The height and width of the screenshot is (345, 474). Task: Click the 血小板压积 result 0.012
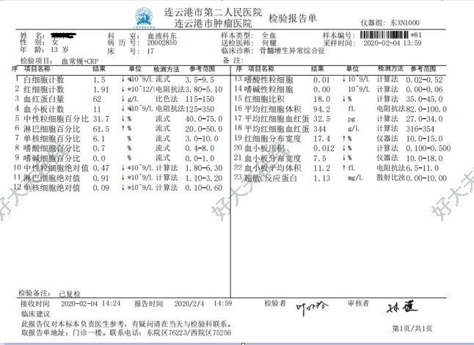[324, 148]
